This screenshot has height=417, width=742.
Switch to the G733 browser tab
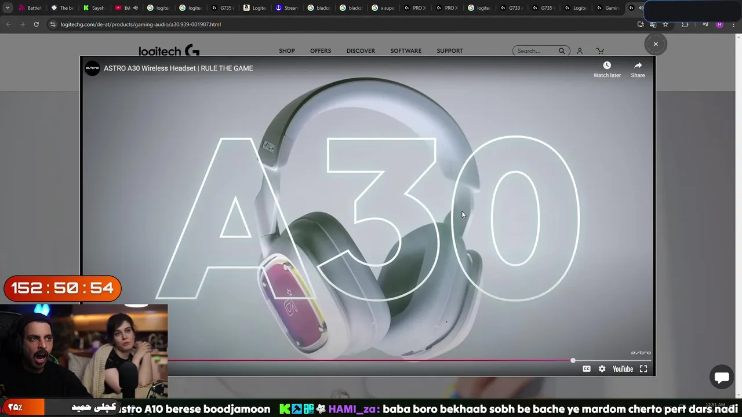(511, 8)
